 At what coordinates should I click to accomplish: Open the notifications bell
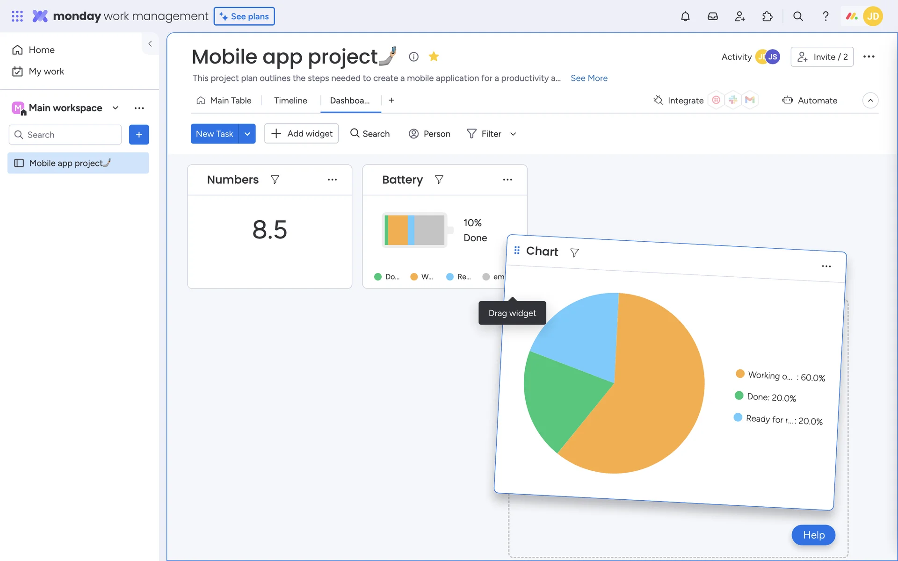[685, 16]
